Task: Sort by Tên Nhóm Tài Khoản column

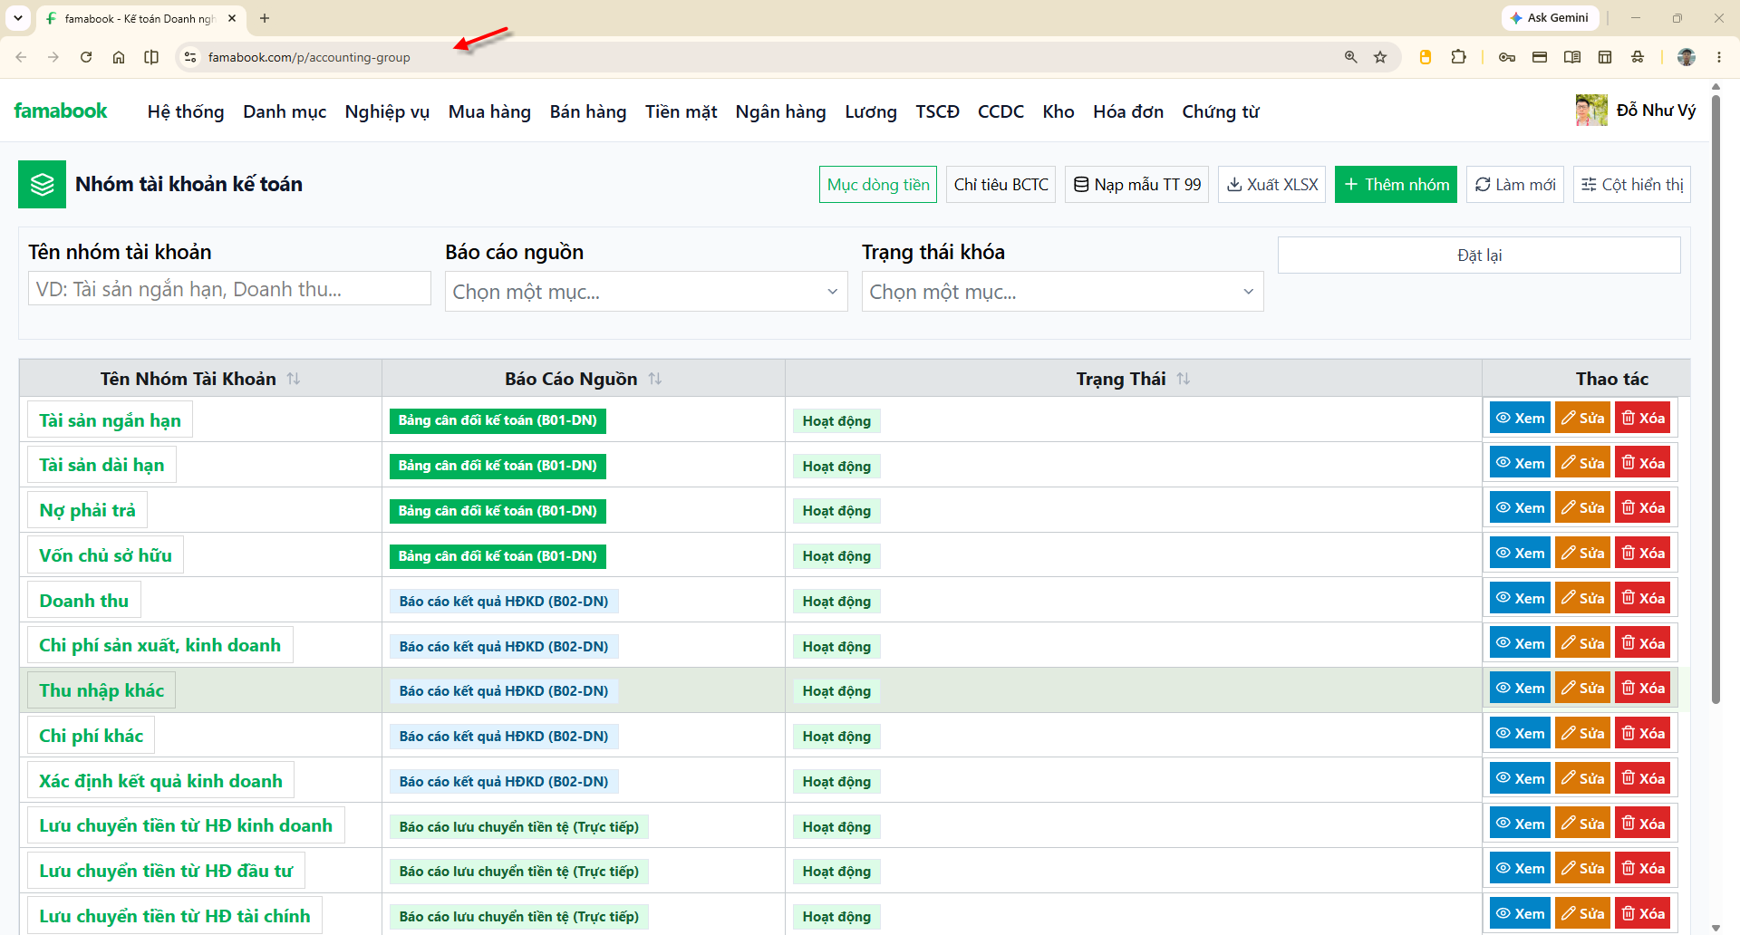Action: [x=294, y=379]
